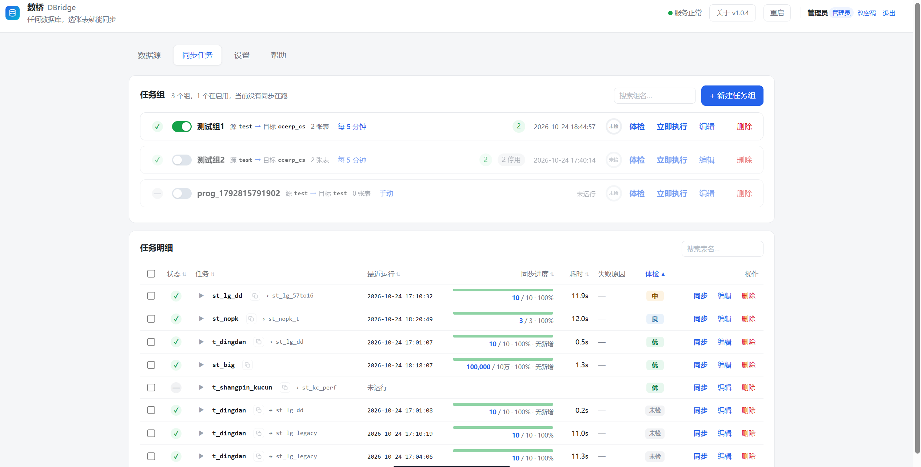Sort table by 体检 column header

[x=655, y=274]
